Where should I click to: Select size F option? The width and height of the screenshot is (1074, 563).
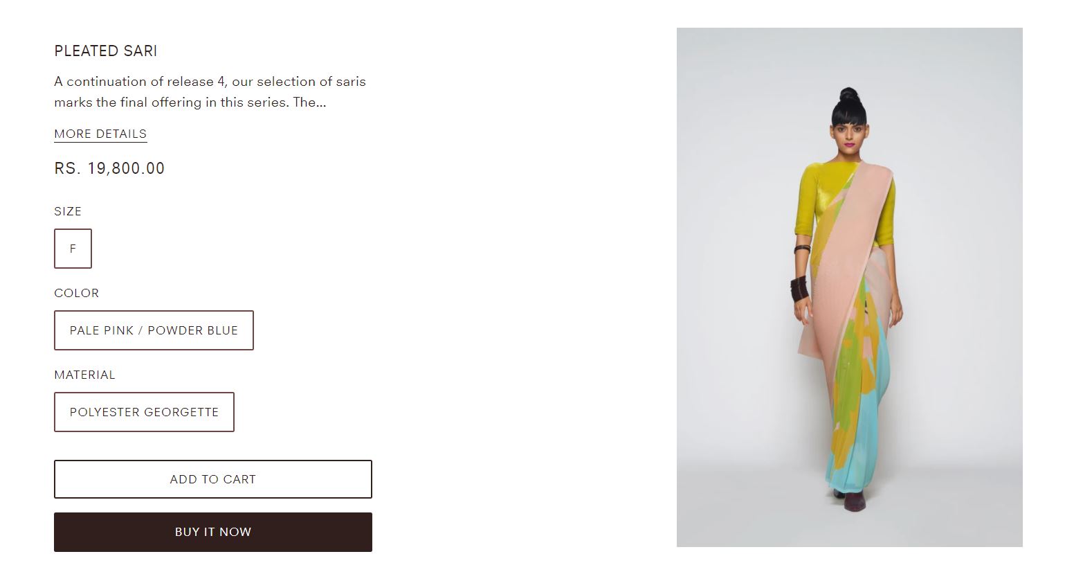73,249
